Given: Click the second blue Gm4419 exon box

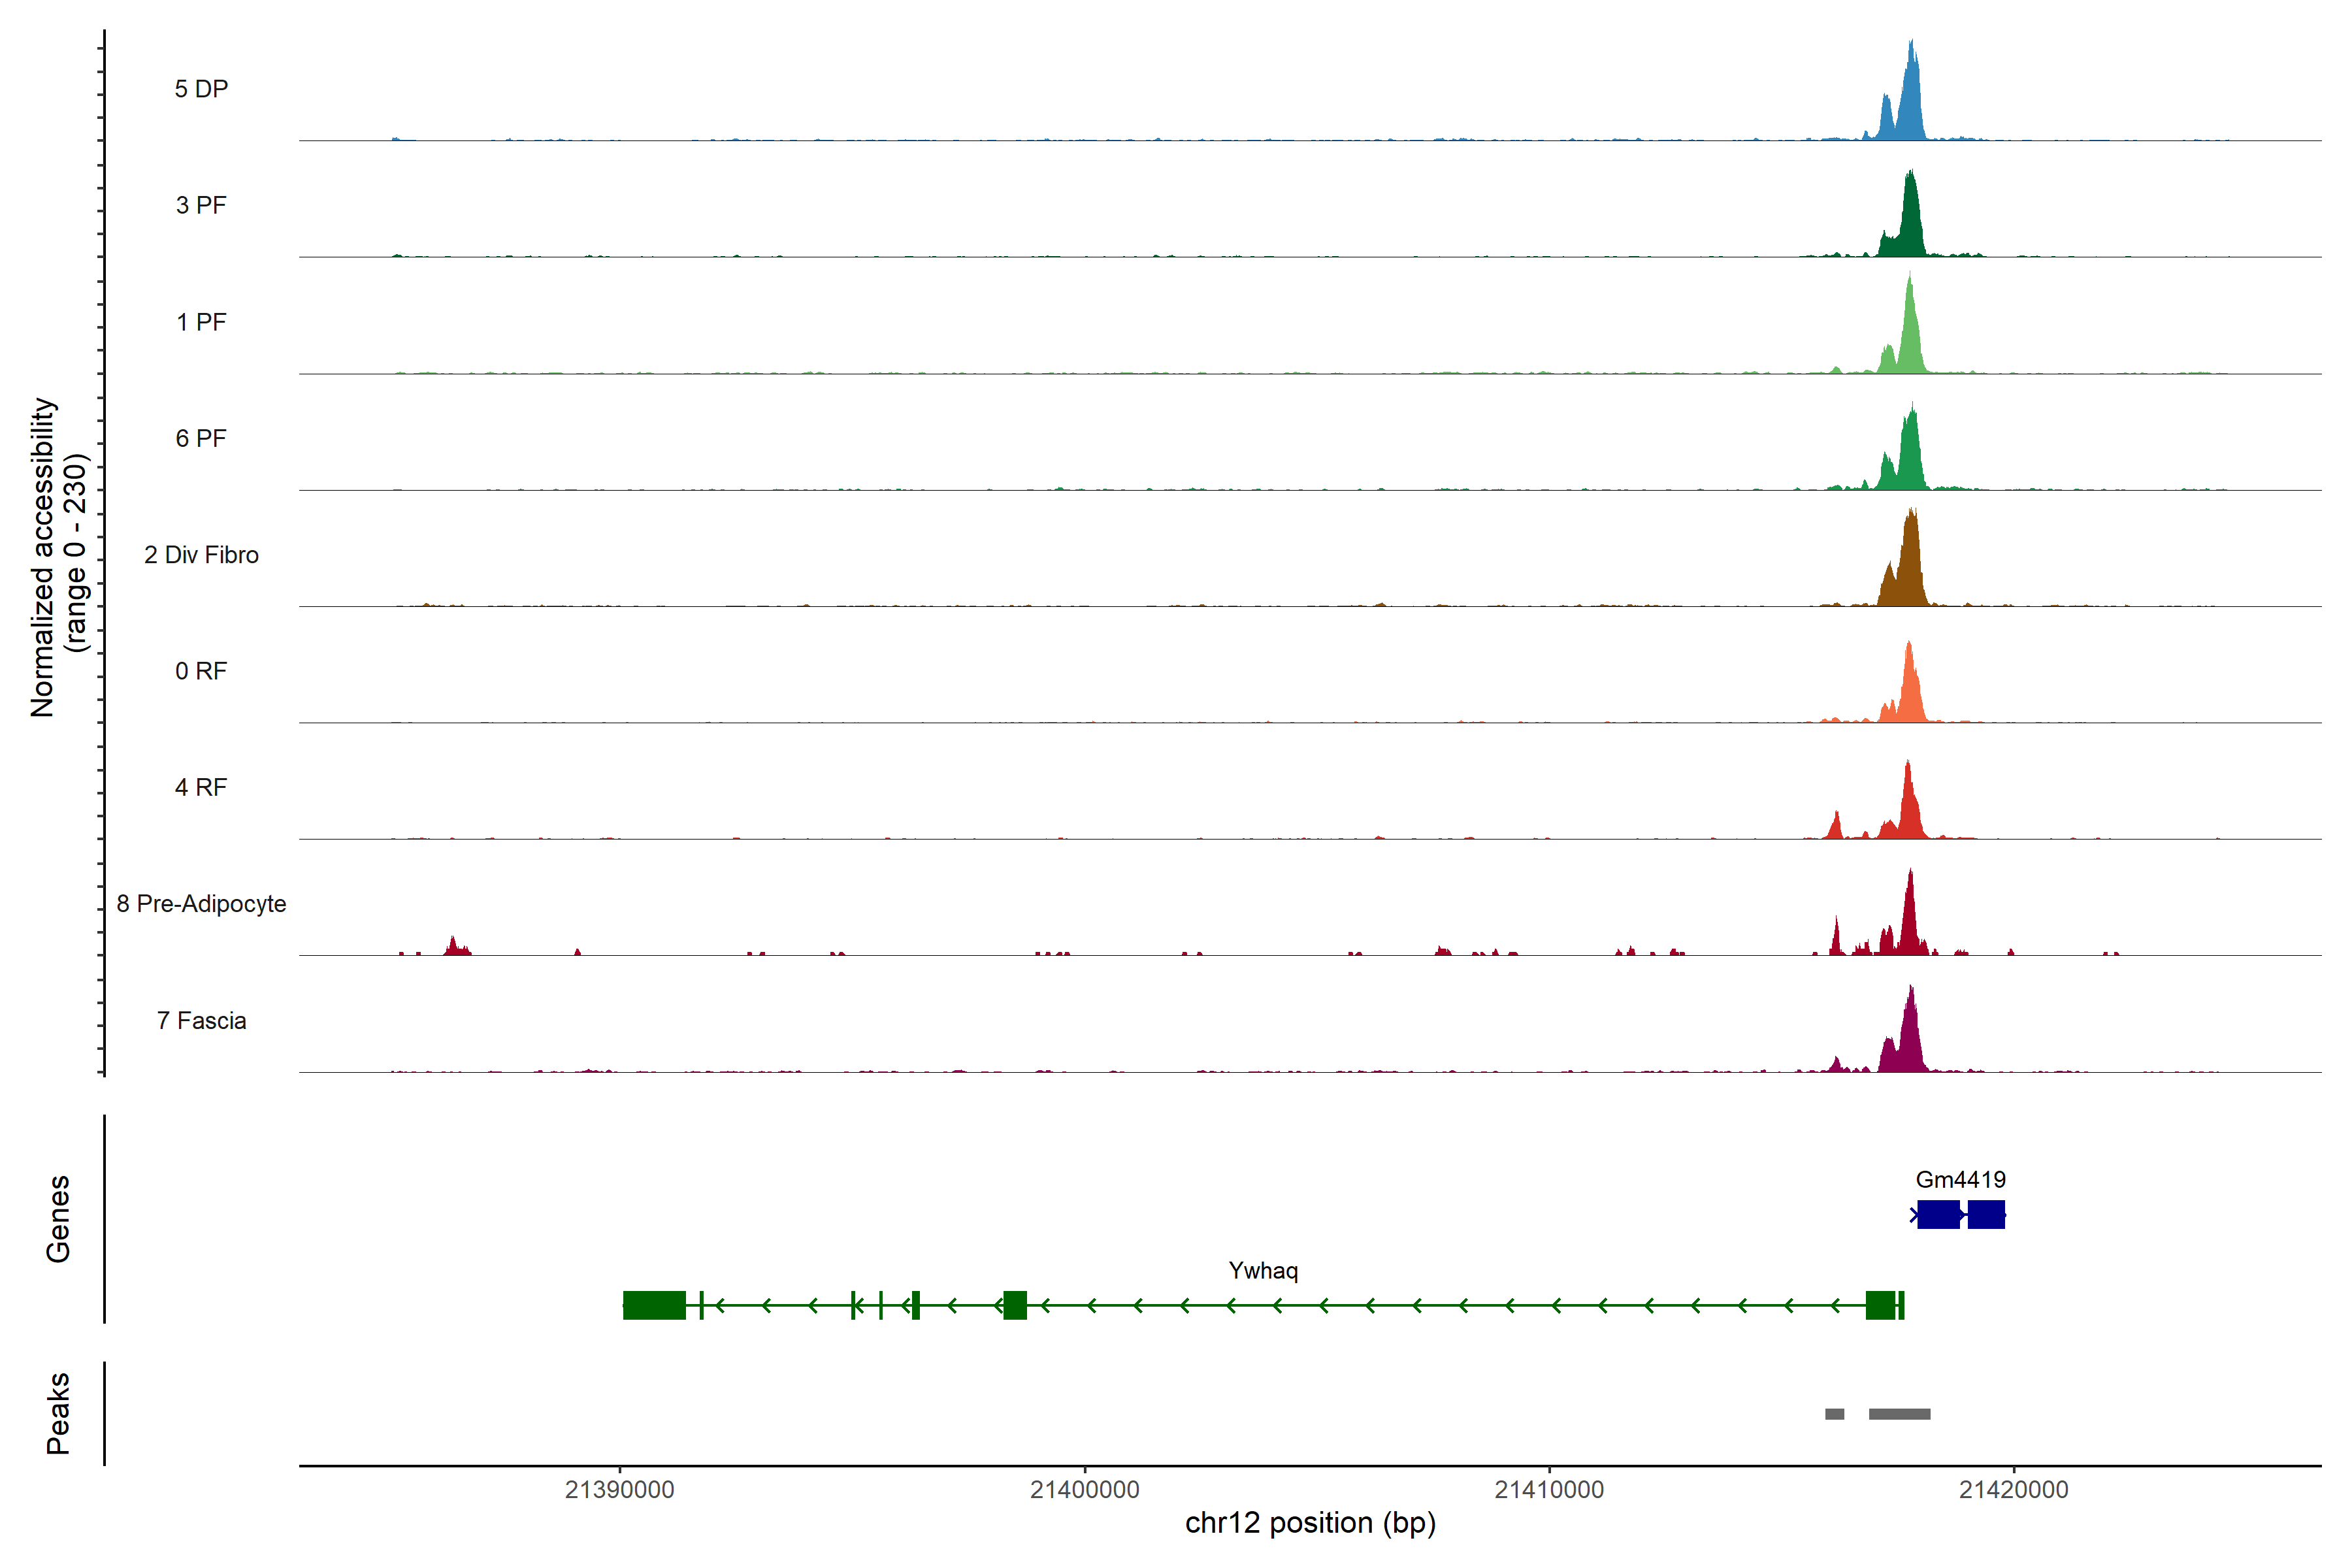Looking at the screenshot, I should point(1986,1214).
